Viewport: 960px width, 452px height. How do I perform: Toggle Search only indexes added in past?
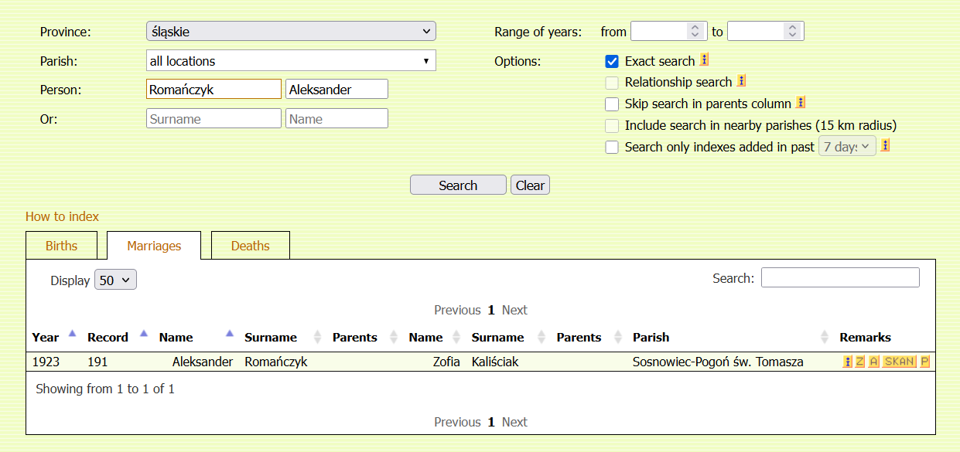pyautogui.click(x=612, y=147)
